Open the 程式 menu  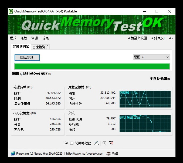[x=13, y=38]
